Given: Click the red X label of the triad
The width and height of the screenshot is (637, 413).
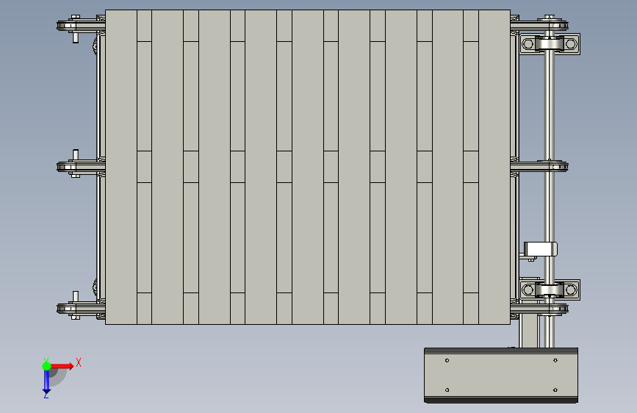Looking at the screenshot, I should coord(79,362).
